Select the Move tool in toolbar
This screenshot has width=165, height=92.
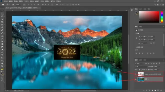click(2, 11)
